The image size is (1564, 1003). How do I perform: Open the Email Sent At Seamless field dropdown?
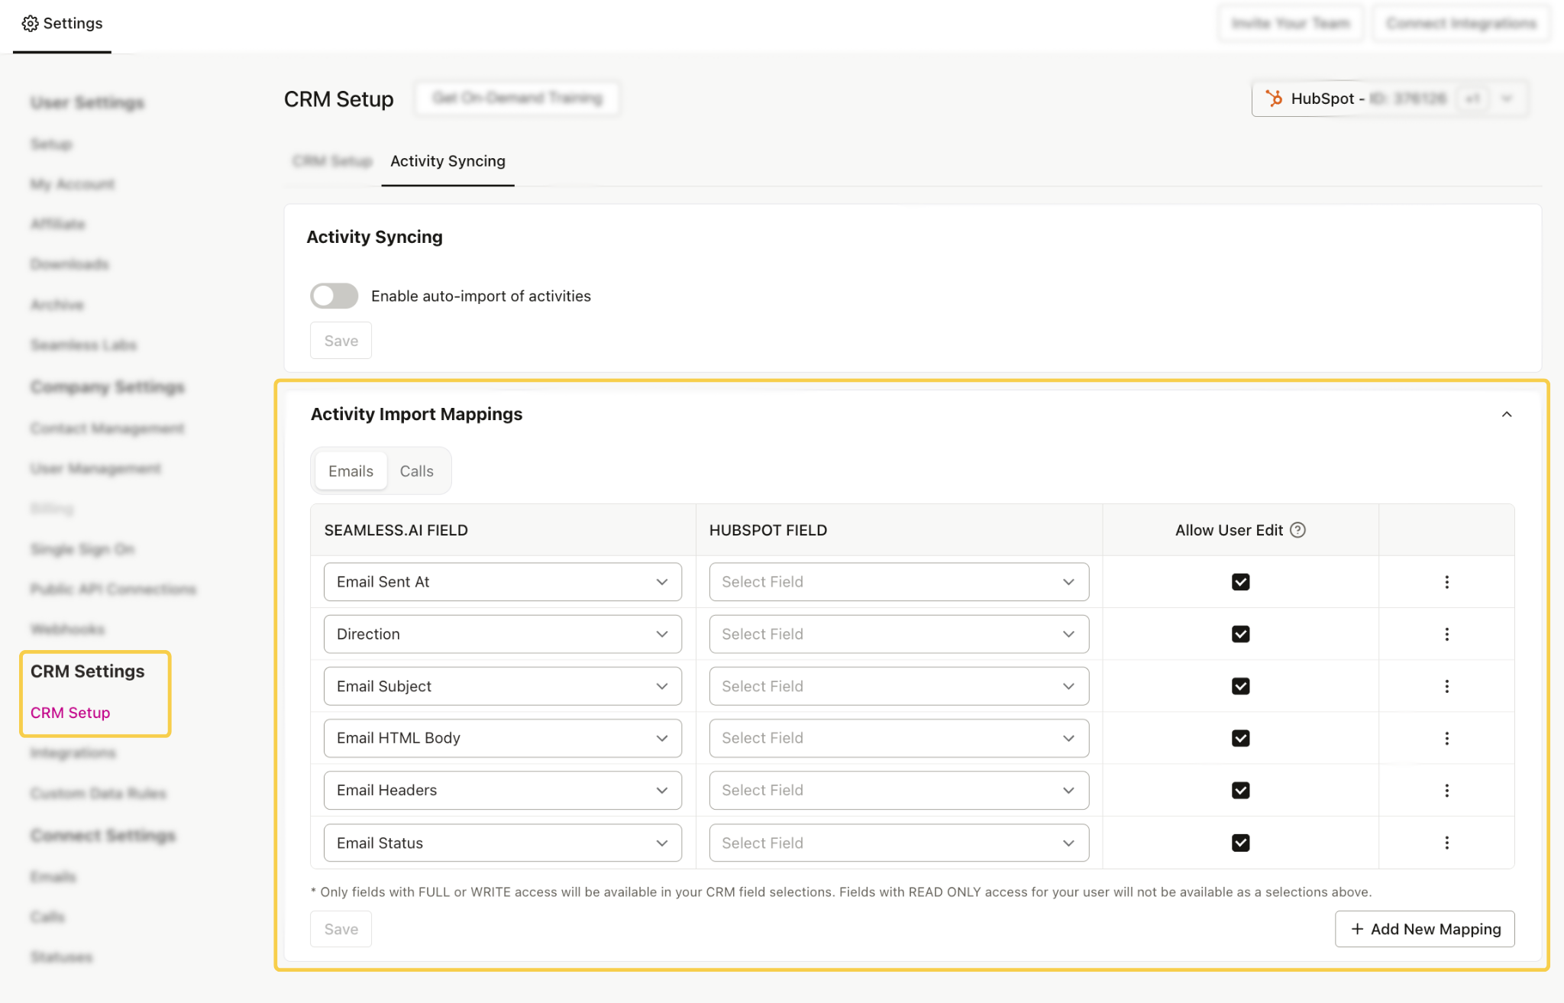(x=502, y=582)
